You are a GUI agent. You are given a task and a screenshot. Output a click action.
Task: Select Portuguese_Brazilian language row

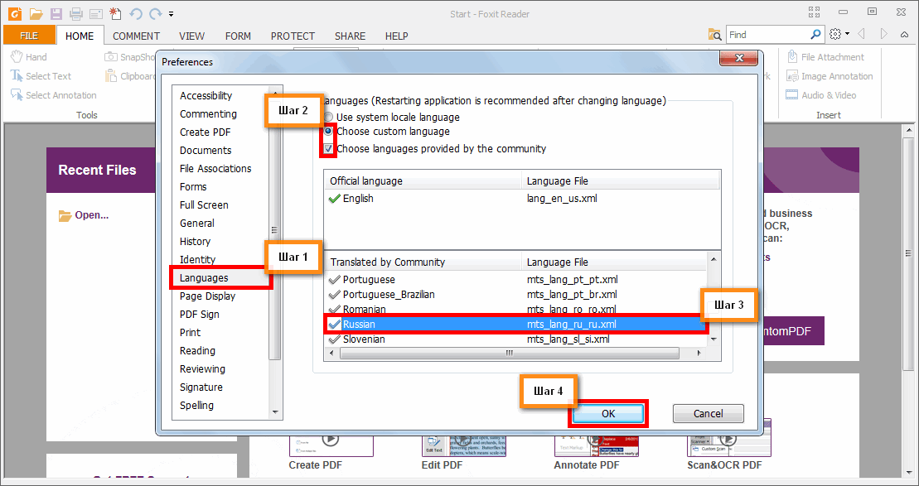pyautogui.click(x=515, y=295)
